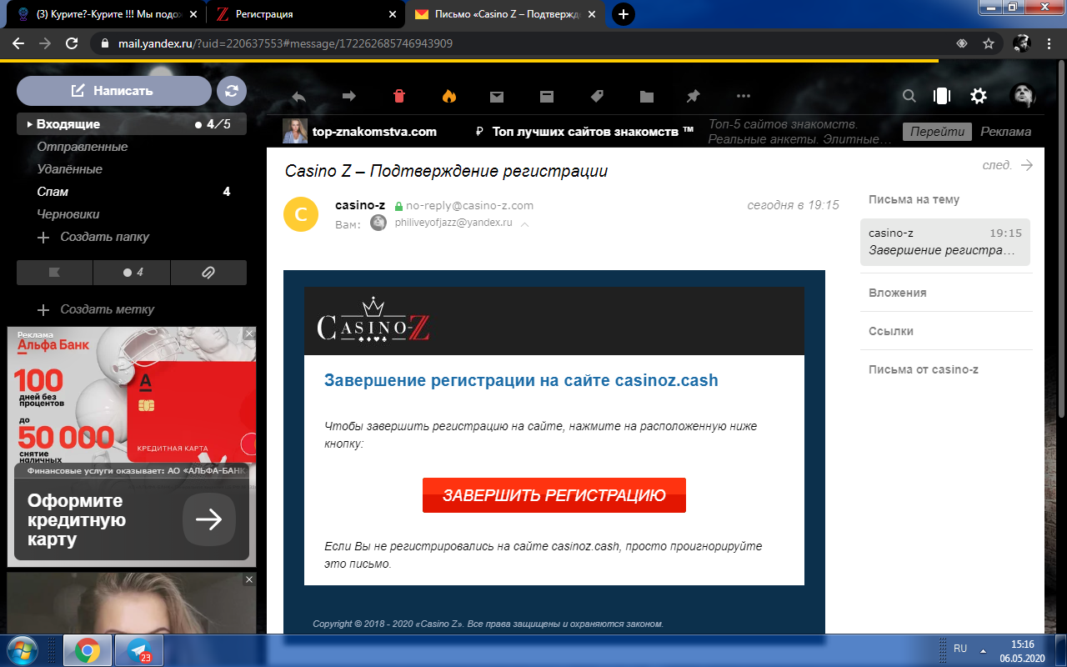1067x667 pixels.
Task: Select the Письмо «Casino Z» browser tab
Action: (503, 14)
